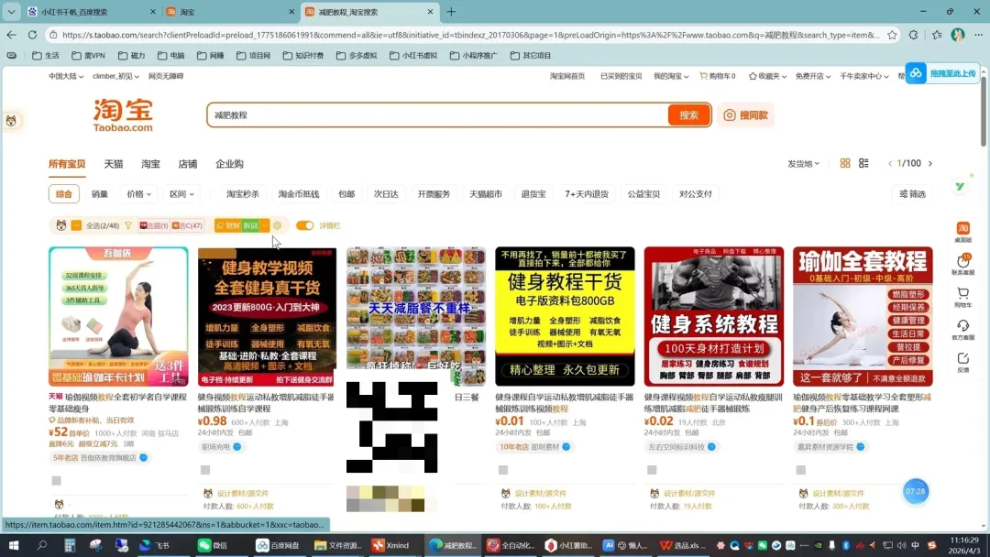The width and height of the screenshot is (990, 557).
Task: Expand the 收藏夹 dropdown
Action: (x=767, y=76)
